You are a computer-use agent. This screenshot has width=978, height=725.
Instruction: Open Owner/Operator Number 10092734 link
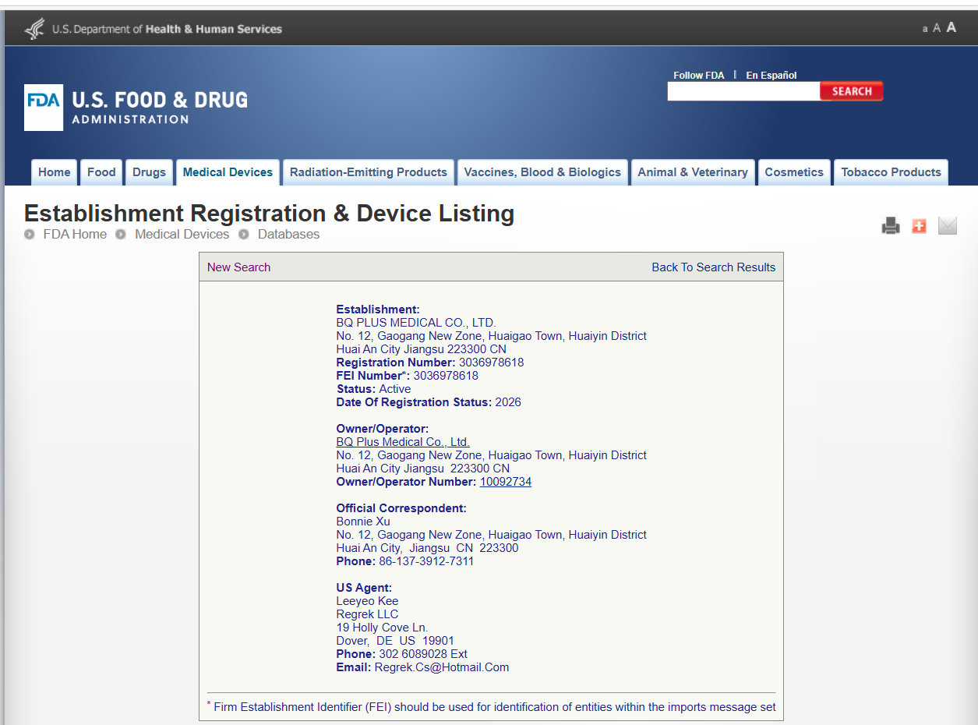(506, 482)
